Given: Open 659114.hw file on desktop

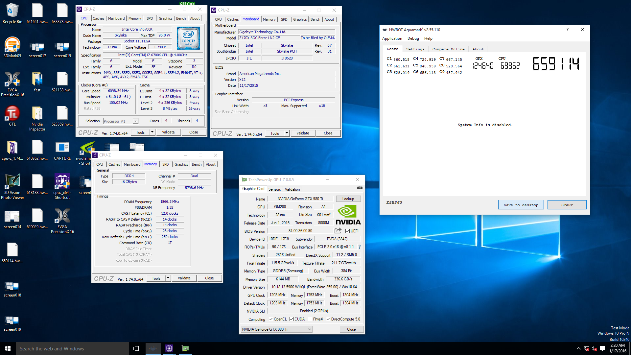Looking at the screenshot, I should click(x=12, y=252).
